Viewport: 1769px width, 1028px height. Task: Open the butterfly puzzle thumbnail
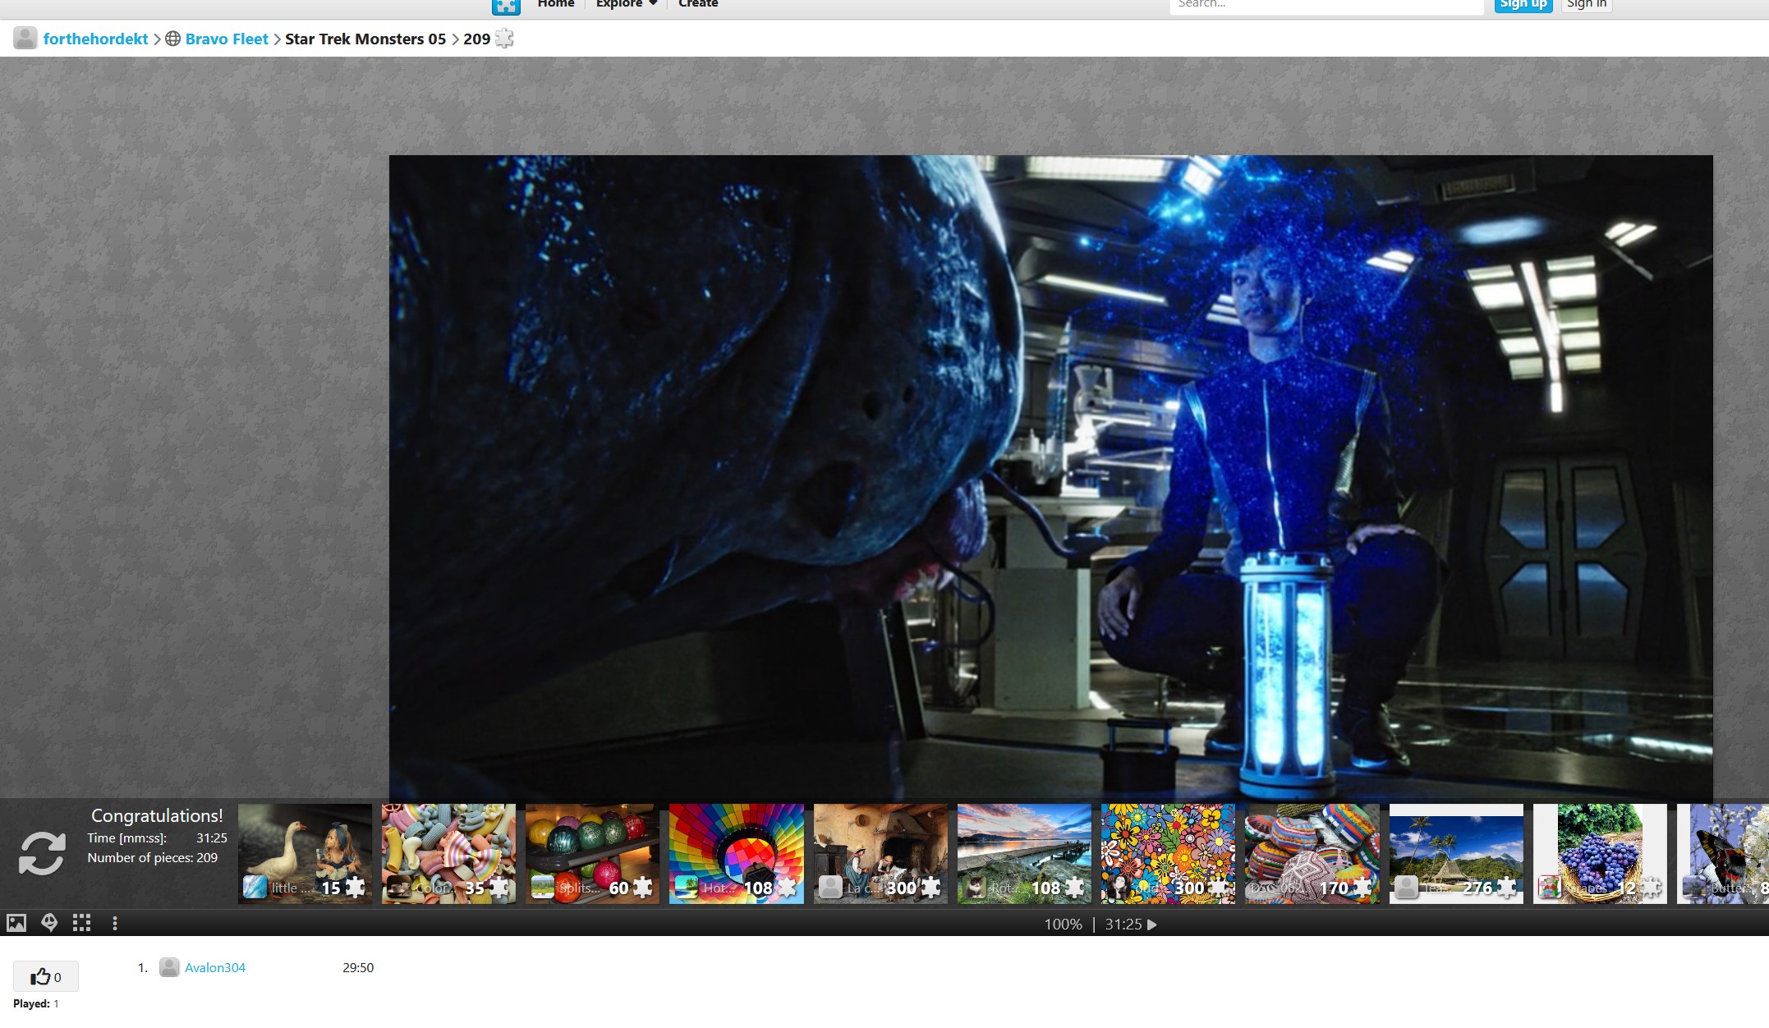pyautogui.click(x=1723, y=854)
